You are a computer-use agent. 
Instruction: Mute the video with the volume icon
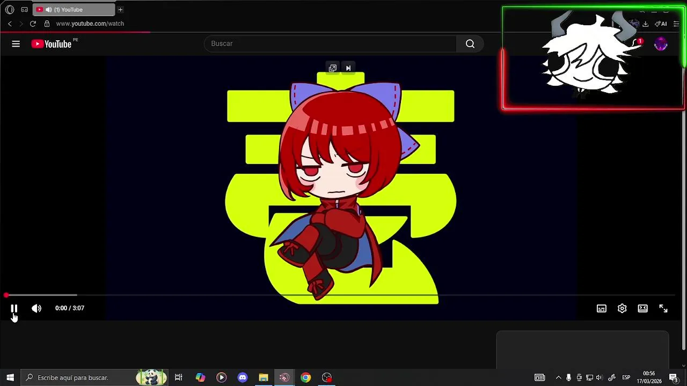[x=36, y=308]
